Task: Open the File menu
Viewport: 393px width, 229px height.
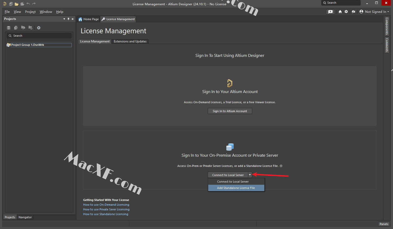Action: [7, 12]
